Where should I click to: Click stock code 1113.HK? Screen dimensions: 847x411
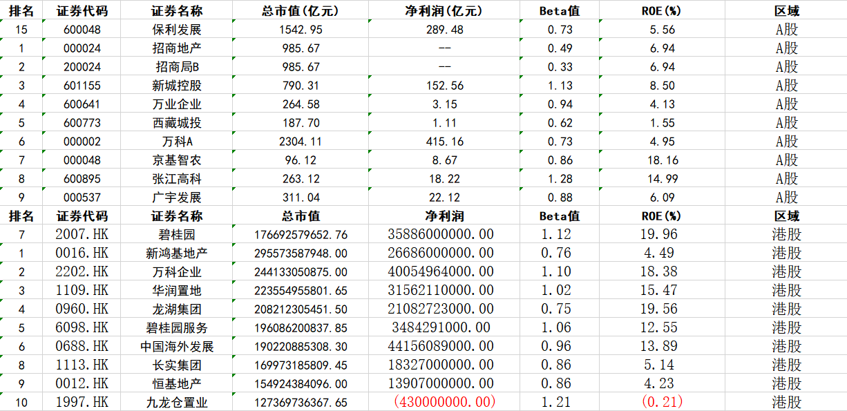point(82,365)
